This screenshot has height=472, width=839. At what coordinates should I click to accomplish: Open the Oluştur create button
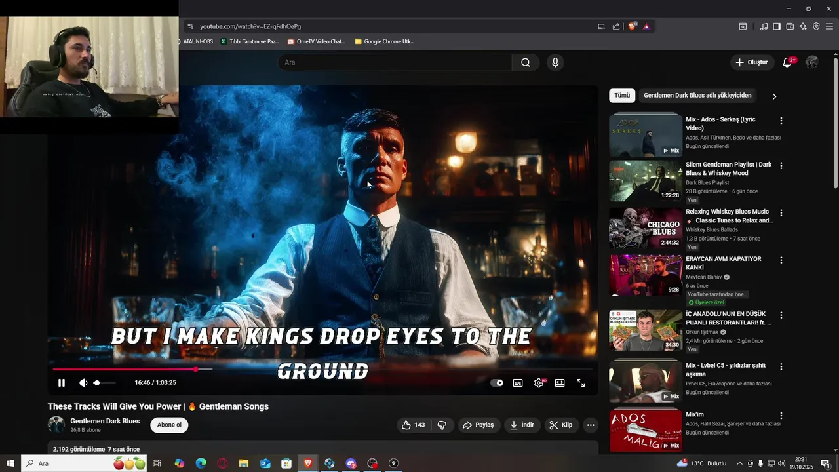click(x=752, y=62)
